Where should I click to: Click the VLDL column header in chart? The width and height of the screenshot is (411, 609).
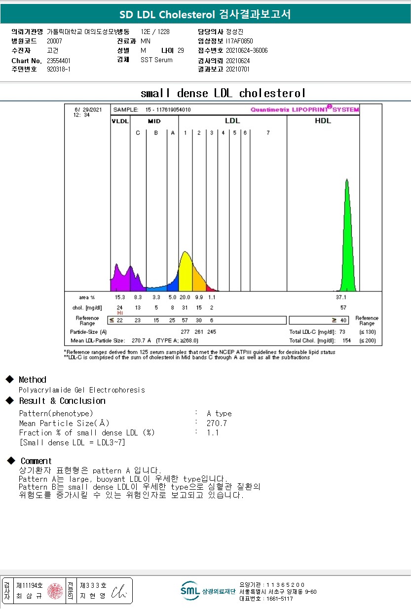[x=120, y=121]
